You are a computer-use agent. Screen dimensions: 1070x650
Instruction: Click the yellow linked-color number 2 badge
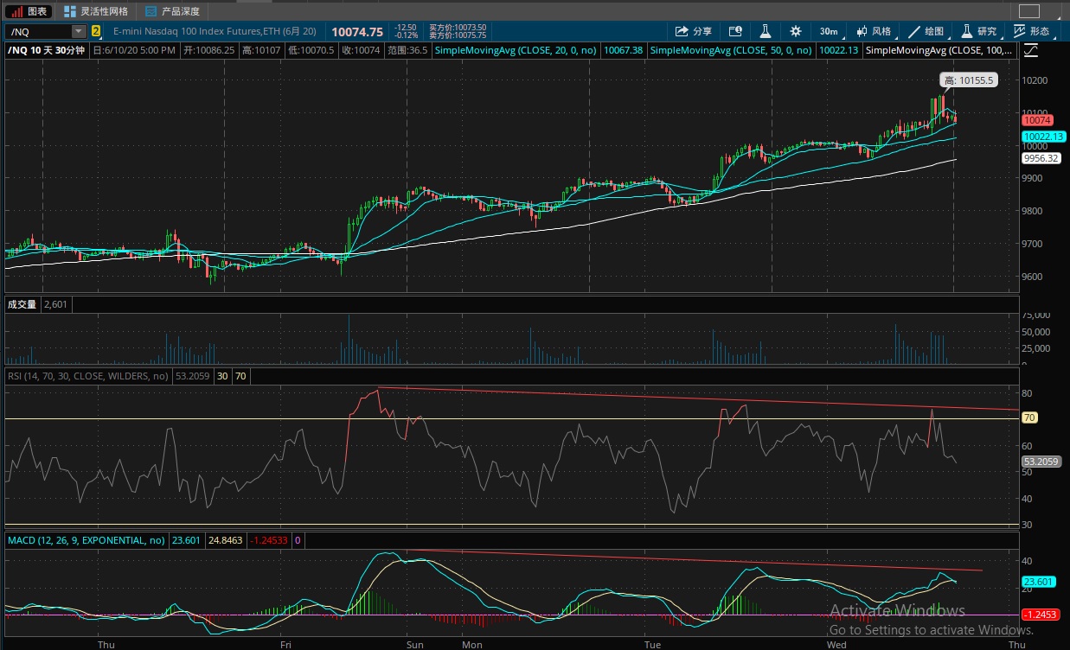point(96,31)
